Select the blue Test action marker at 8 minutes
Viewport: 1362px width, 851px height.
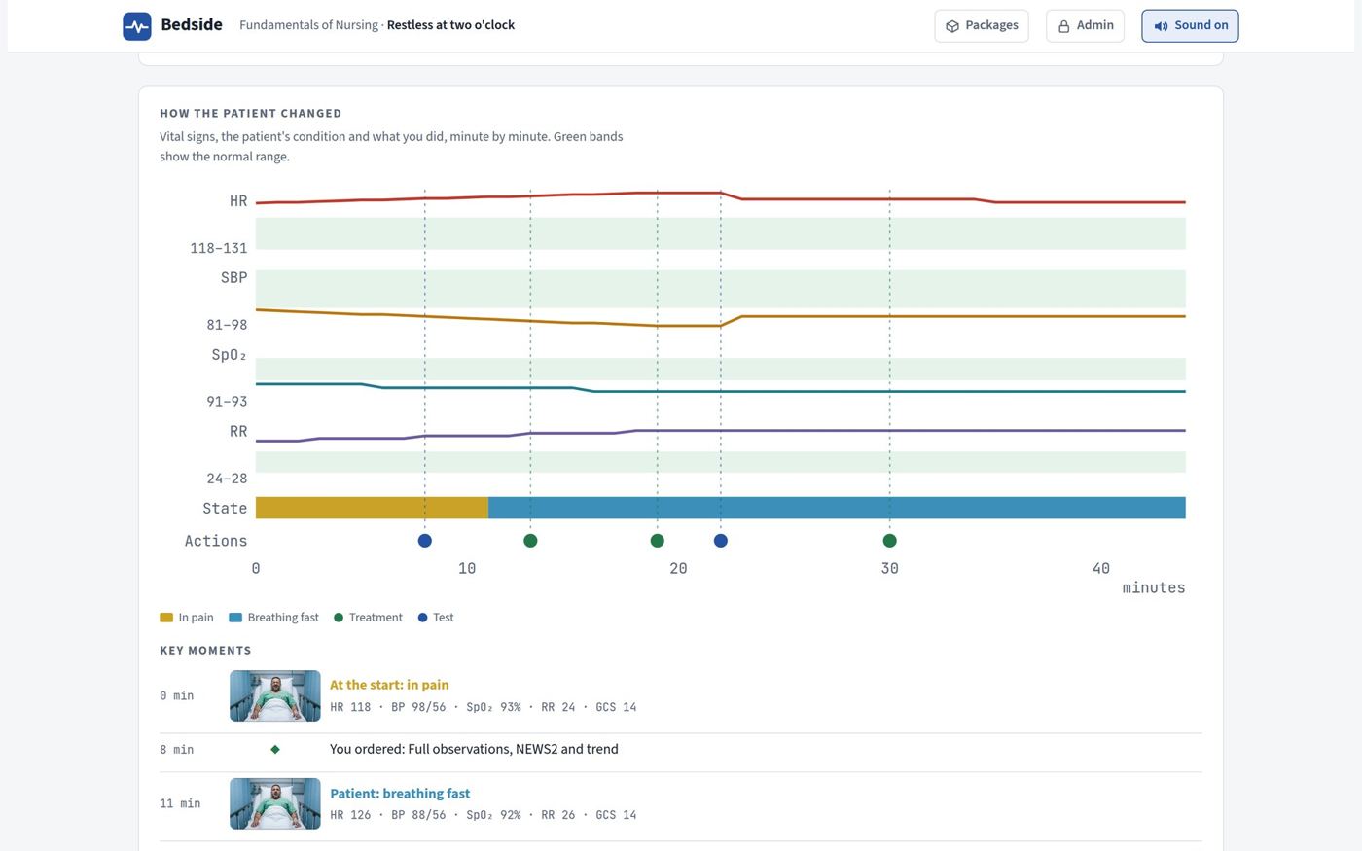(424, 541)
